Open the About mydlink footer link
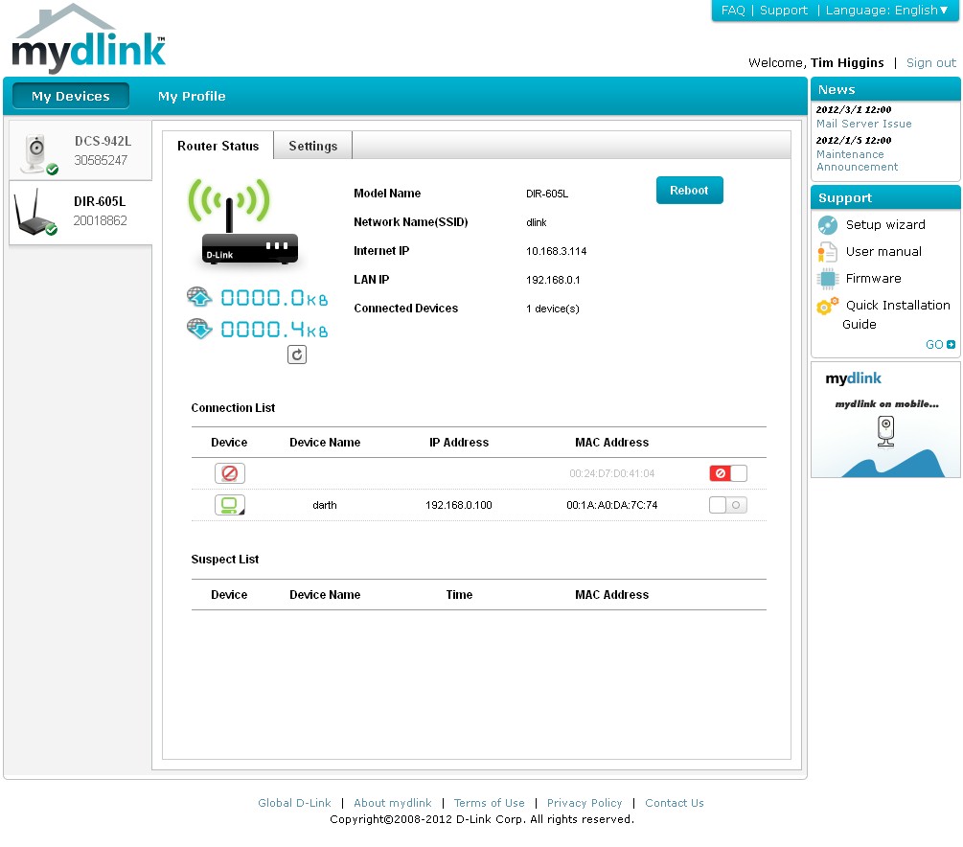This screenshot has height=847, width=963. click(393, 803)
